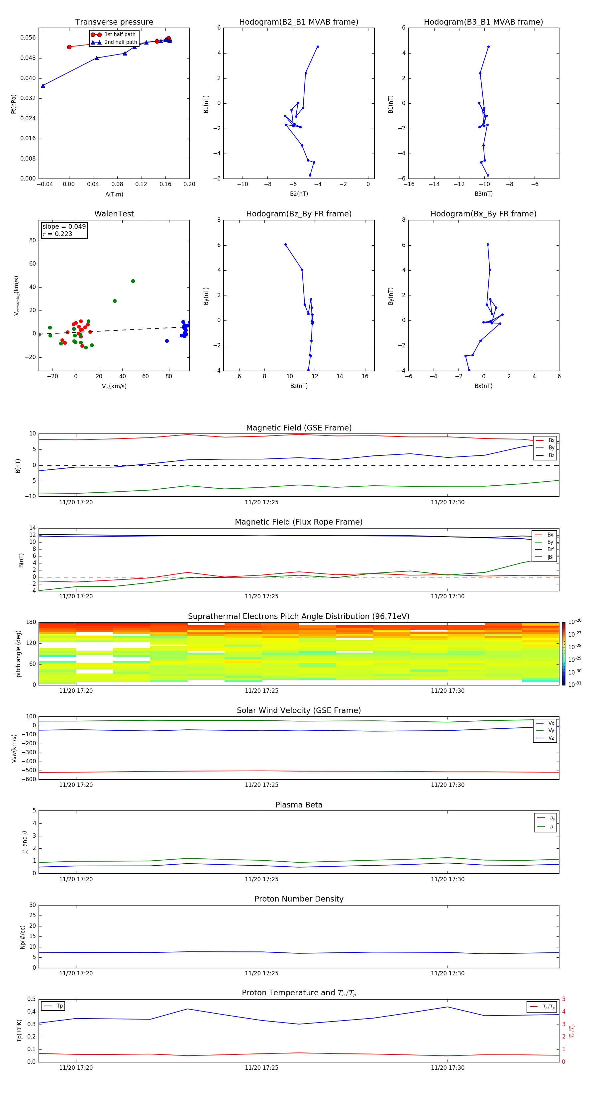Click the Tp legend entry in temperature plot
Screen dimensions: 598x1097
click(53, 1006)
